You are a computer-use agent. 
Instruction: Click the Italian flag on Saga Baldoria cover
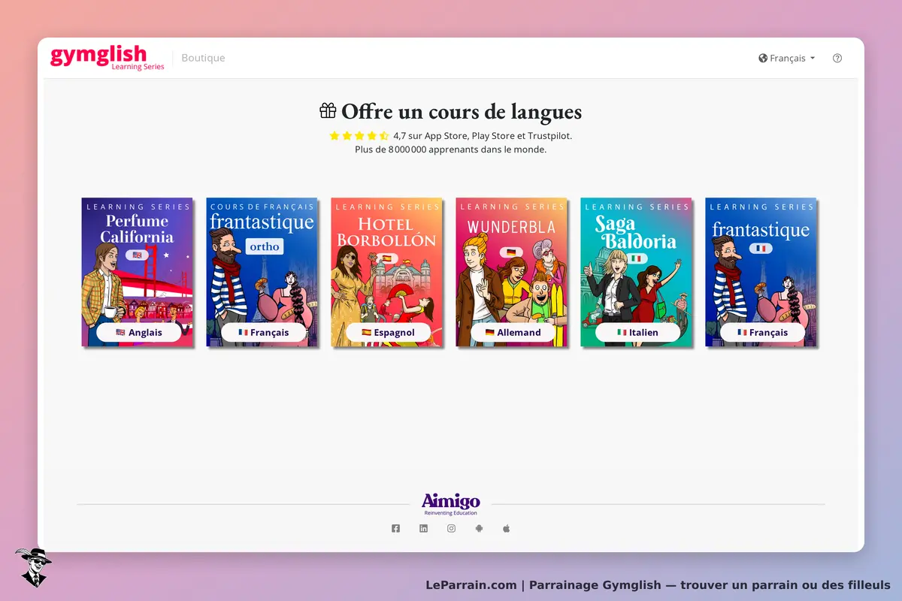click(637, 258)
